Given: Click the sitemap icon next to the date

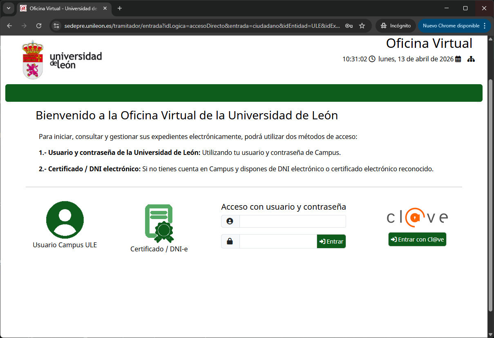Looking at the screenshot, I should click(x=471, y=59).
